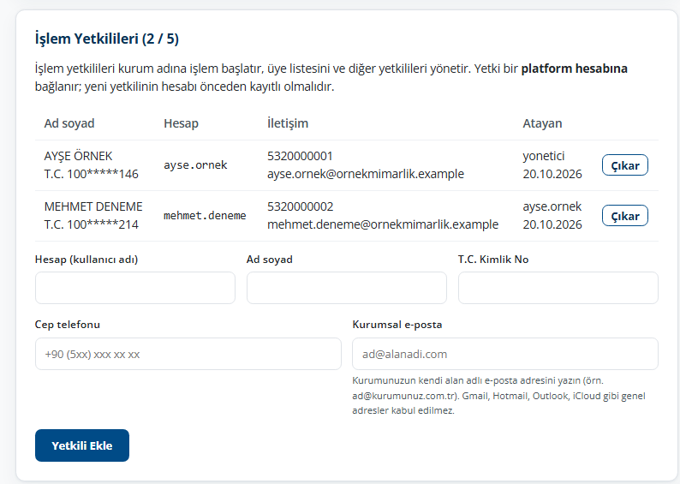Focus the Hesap (kullanıcı adı) input field

click(135, 288)
